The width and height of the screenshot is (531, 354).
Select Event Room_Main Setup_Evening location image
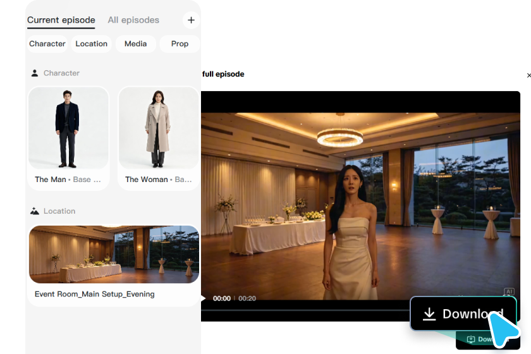coord(114,254)
